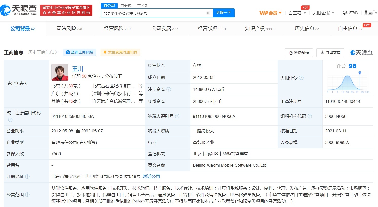Viewport: 378px width, 207px height.
Task: Clear the search box with the X icon
Action: tap(208, 13)
